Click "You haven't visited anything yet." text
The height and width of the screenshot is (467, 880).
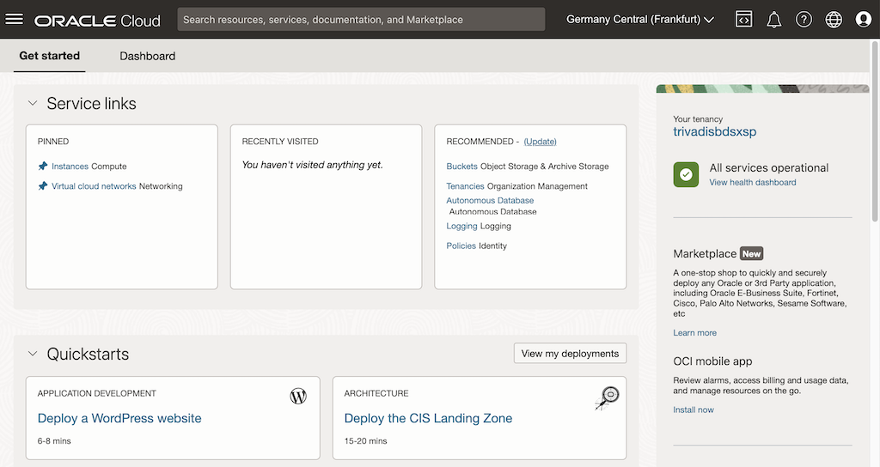click(x=312, y=165)
